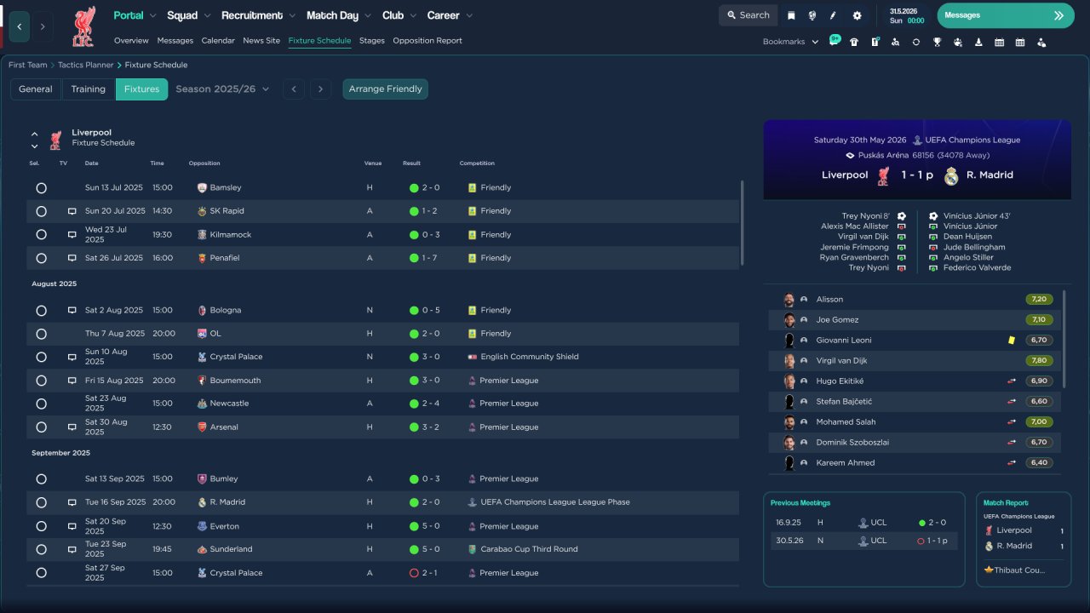
Task: Select the Arsenal fixture radio button
Action: coord(41,427)
